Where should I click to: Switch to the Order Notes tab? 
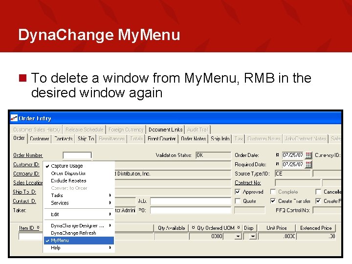193,139
